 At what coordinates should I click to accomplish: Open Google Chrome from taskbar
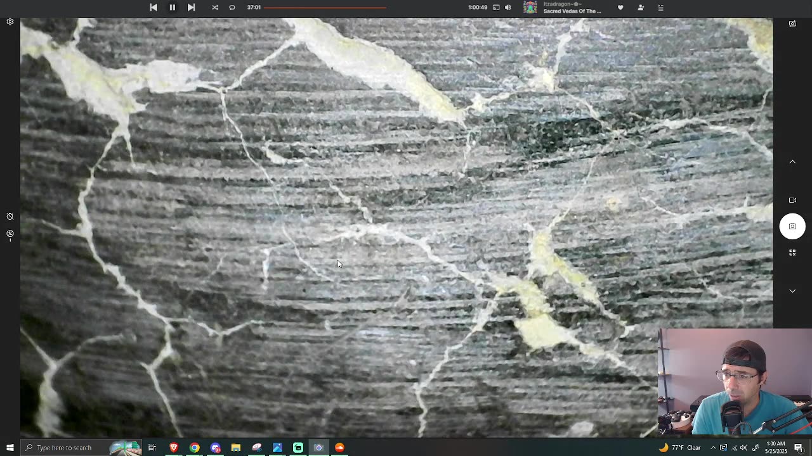[x=194, y=448]
